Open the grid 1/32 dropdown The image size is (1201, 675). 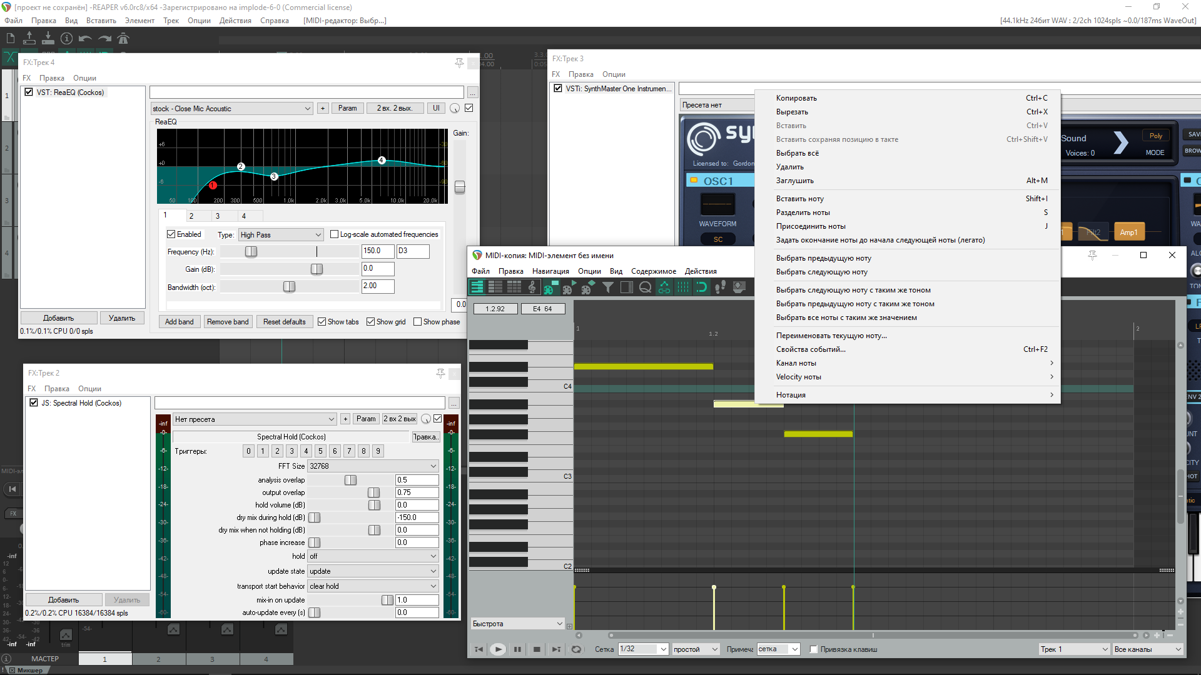[643, 649]
